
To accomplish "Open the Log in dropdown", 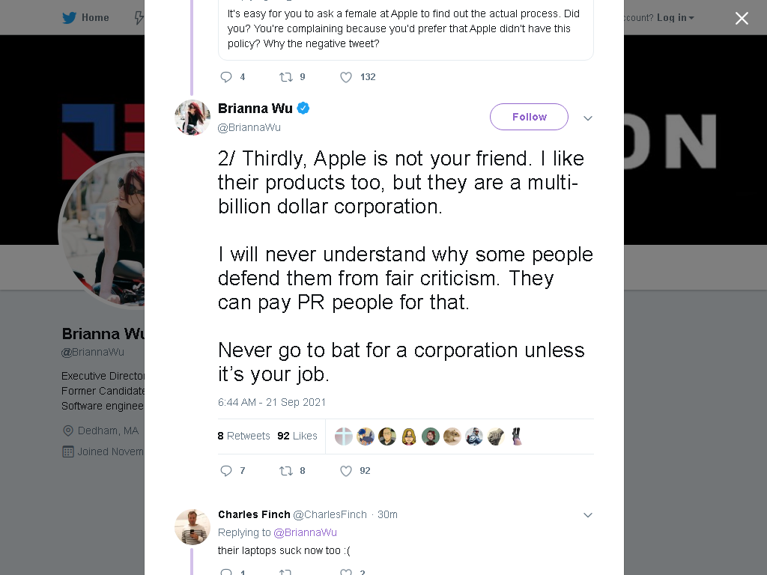I will [675, 18].
